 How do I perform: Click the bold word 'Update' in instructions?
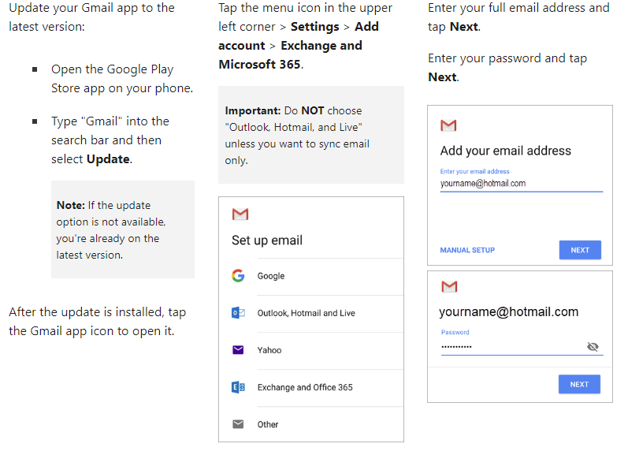[108, 159]
